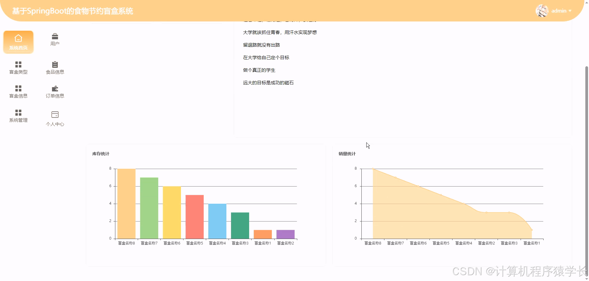Viewport: 589px width, 281px height.
Task: Click the tallest 盲盒名称8 bar
Action: (126, 202)
